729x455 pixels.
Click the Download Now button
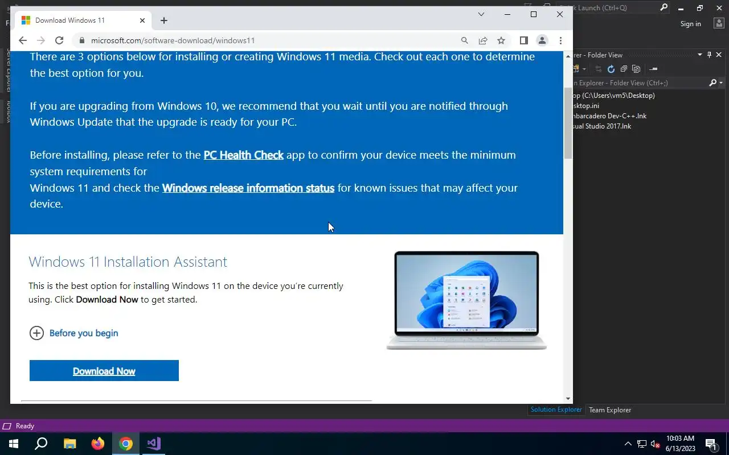click(104, 371)
